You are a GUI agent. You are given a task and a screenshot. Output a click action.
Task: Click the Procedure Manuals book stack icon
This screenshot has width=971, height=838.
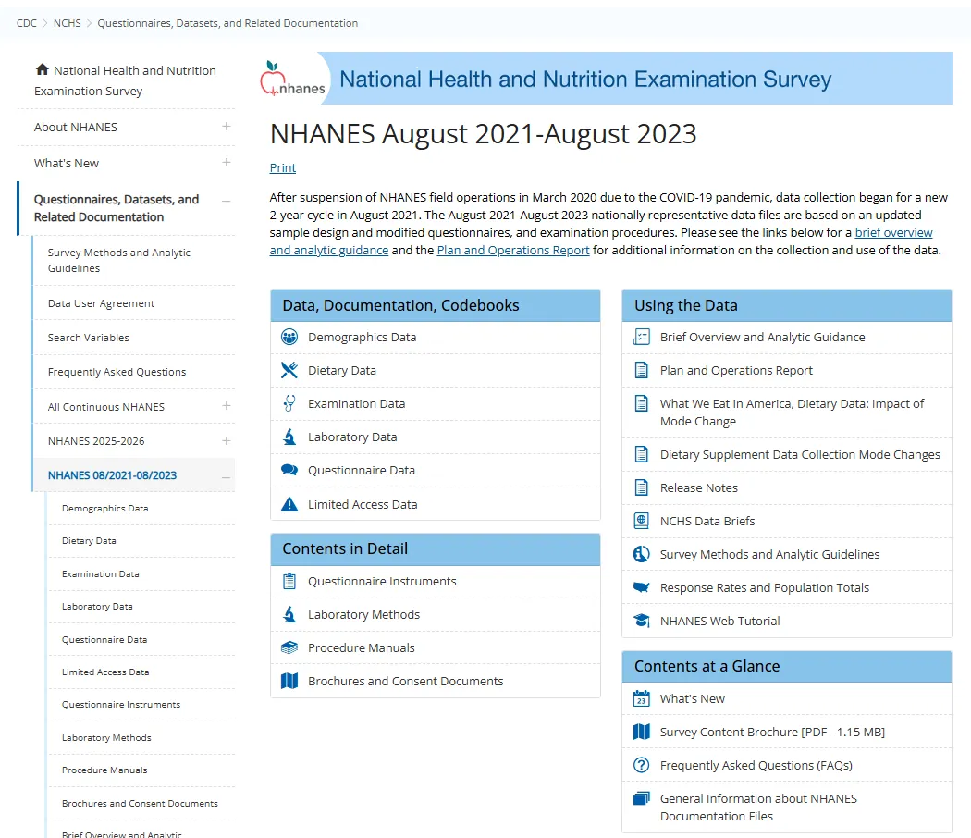289,647
